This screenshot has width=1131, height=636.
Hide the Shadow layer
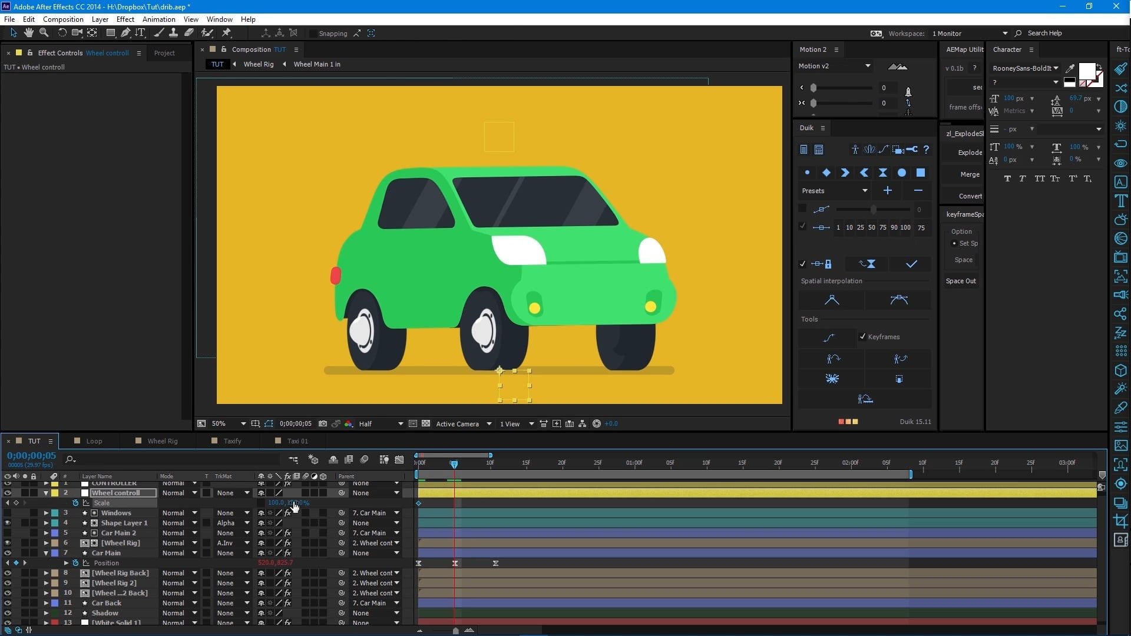click(7, 613)
